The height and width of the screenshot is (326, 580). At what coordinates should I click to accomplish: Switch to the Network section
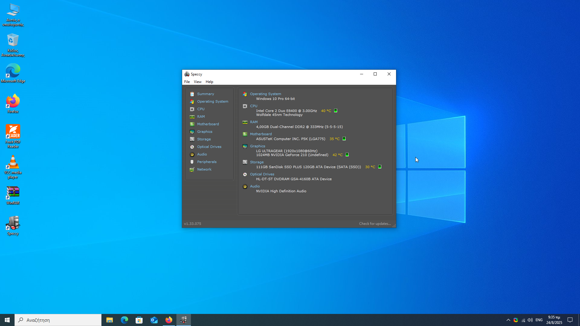pos(204,169)
